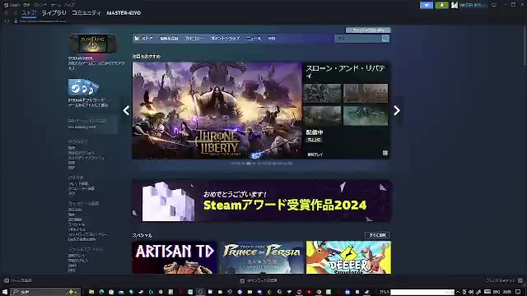Click the green notifications bell button
The width and height of the screenshot is (527, 296).
point(441,5)
